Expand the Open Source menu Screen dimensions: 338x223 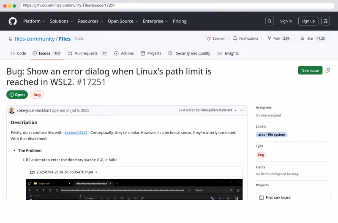(123, 22)
